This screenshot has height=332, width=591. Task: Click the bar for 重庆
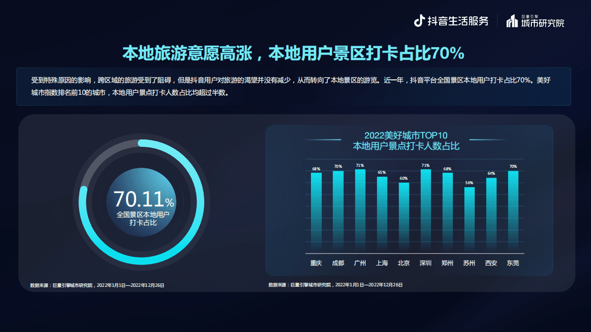point(316,211)
